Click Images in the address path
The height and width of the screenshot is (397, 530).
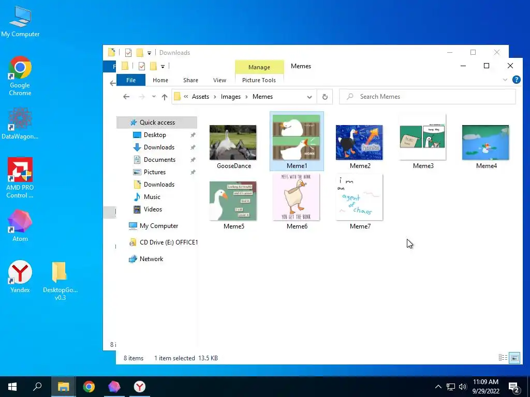coord(231,97)
